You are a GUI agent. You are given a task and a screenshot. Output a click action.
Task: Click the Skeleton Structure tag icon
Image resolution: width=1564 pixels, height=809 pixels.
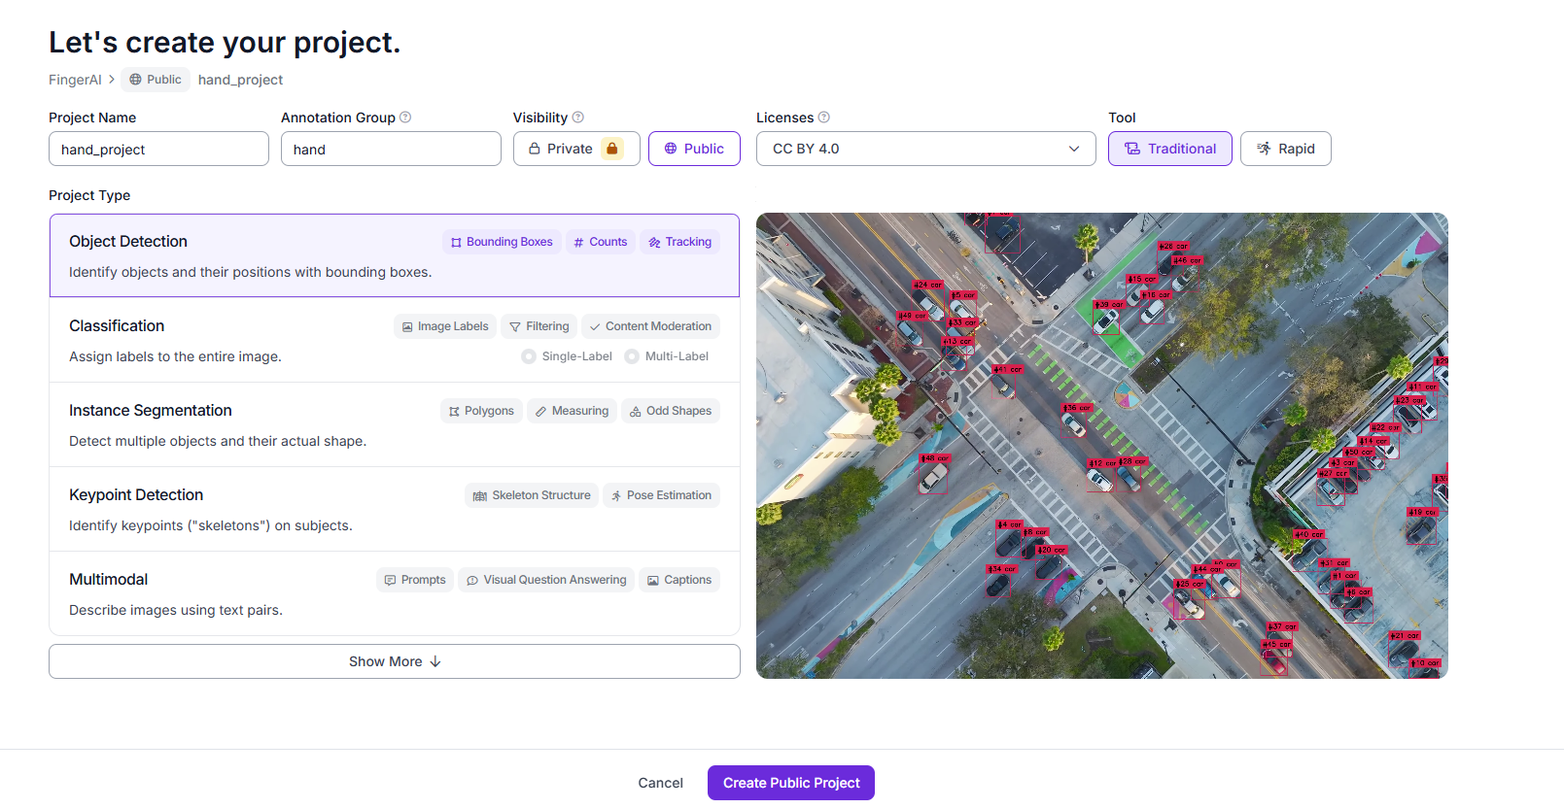[479, 496]
